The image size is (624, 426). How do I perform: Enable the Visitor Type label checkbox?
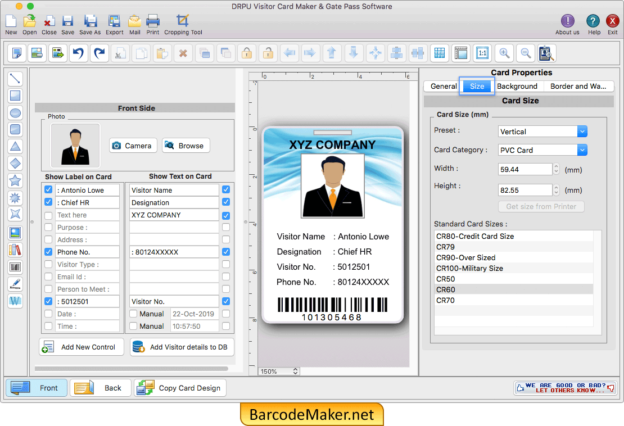pos(48,264)
